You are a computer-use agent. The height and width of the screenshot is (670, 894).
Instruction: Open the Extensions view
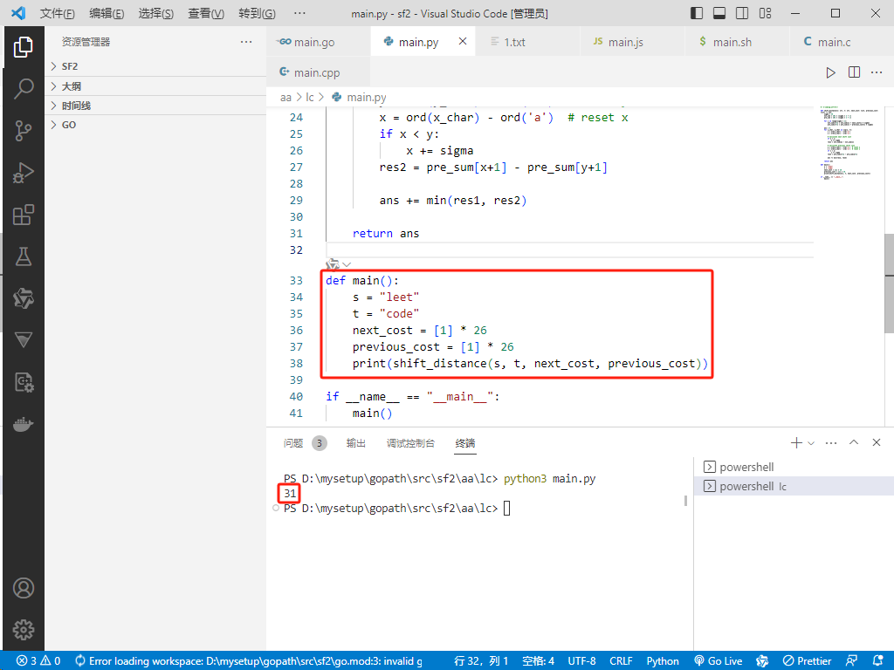pos(24,215)
